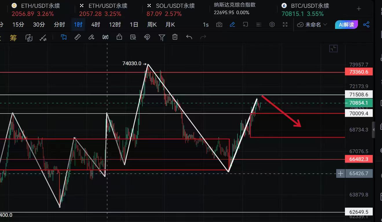Open the SOL/USDT永续 ticker
This screenshot has height=222, width=382.
coord(171,10)
